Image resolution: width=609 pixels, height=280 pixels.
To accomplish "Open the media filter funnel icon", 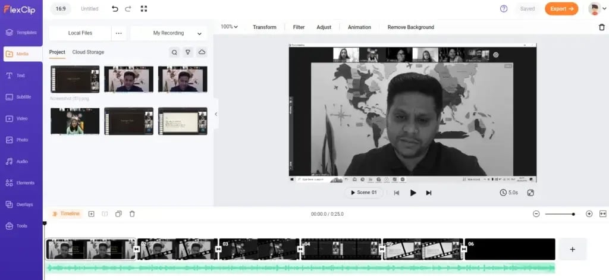I will [188, 52].
